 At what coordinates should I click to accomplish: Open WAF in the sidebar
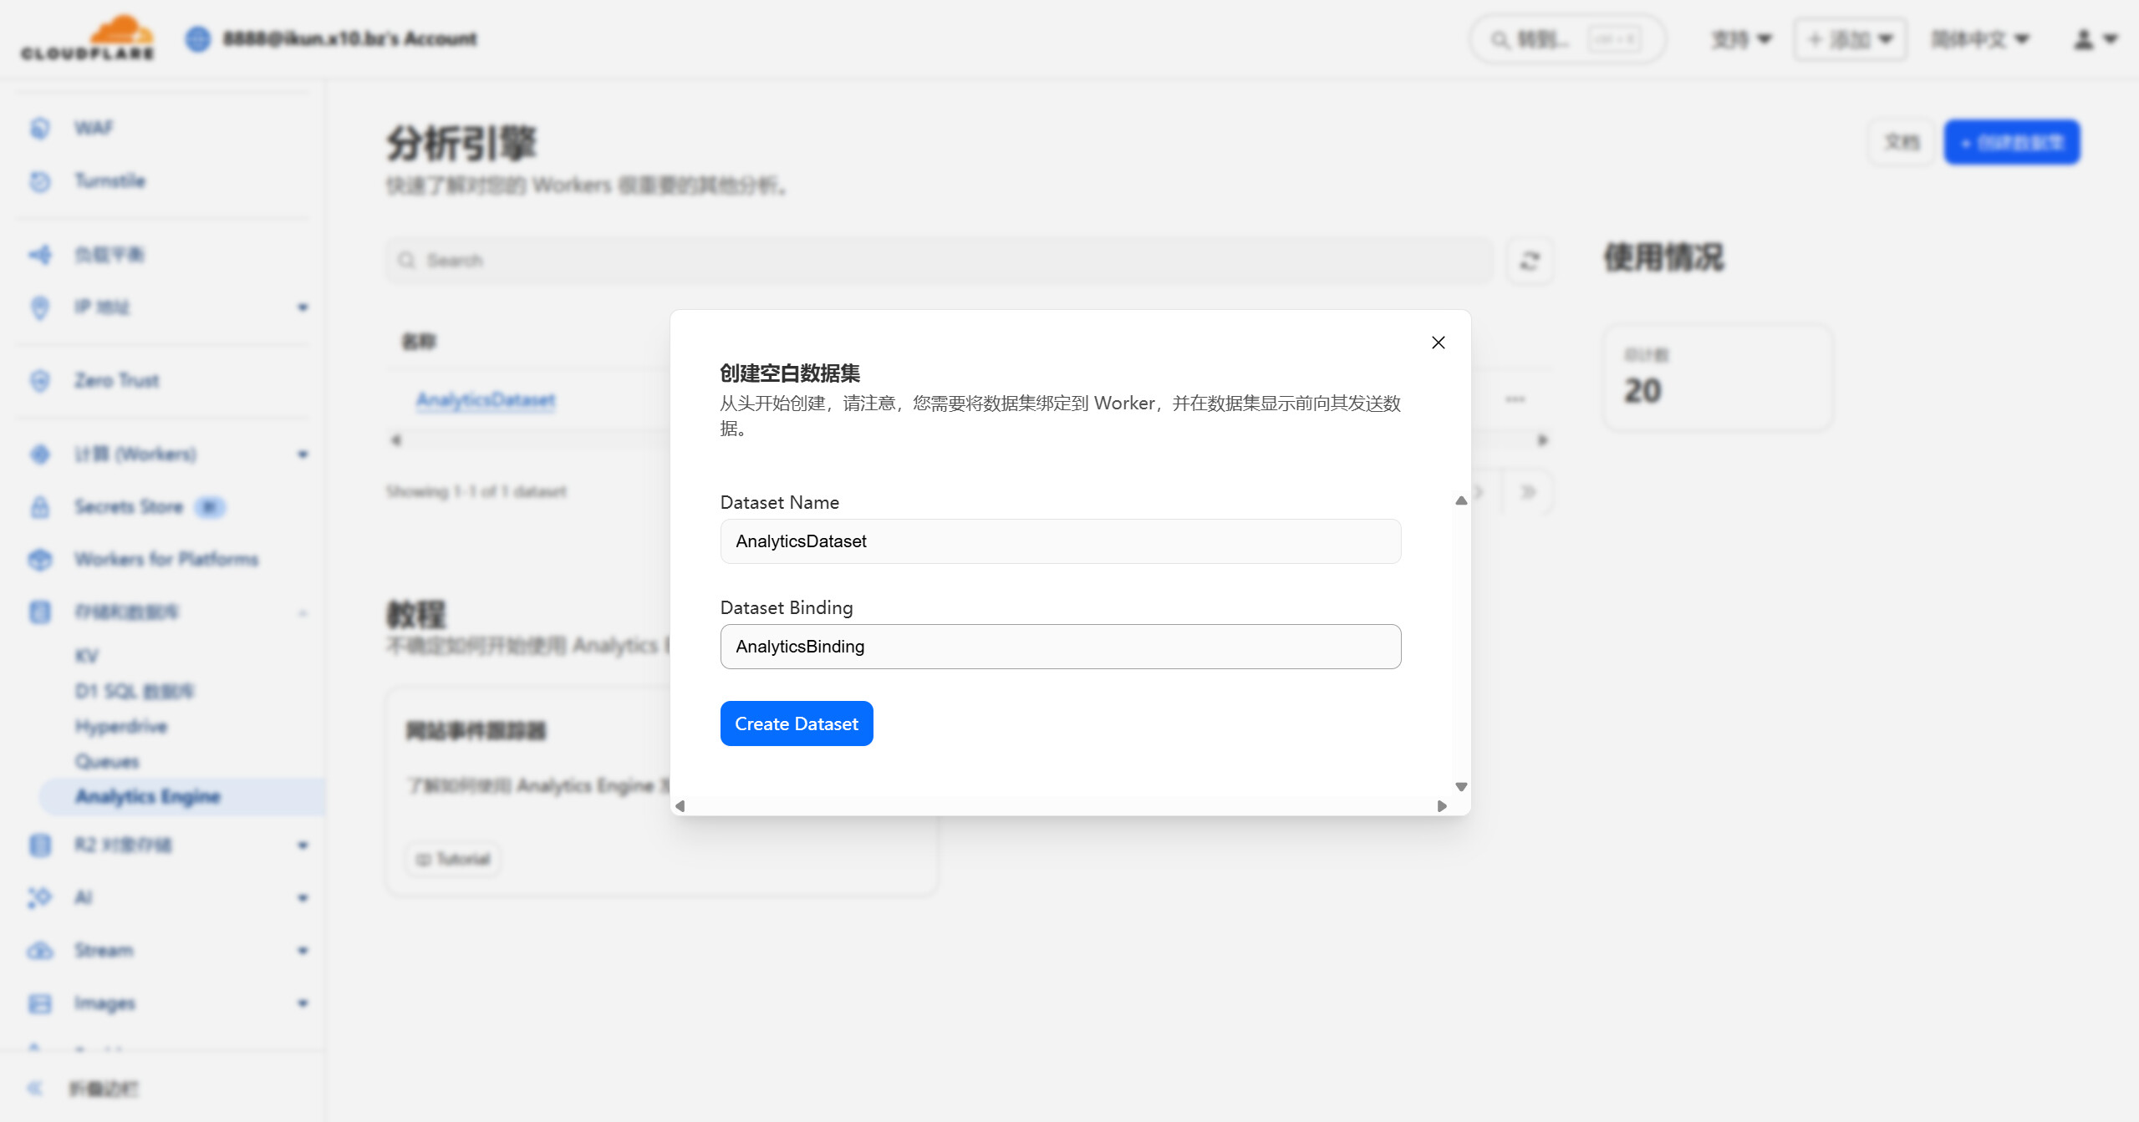click(94, 128)
